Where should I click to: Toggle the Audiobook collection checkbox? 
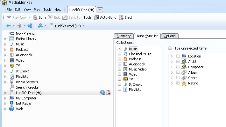pyautogui.click(x=119, y=64)
